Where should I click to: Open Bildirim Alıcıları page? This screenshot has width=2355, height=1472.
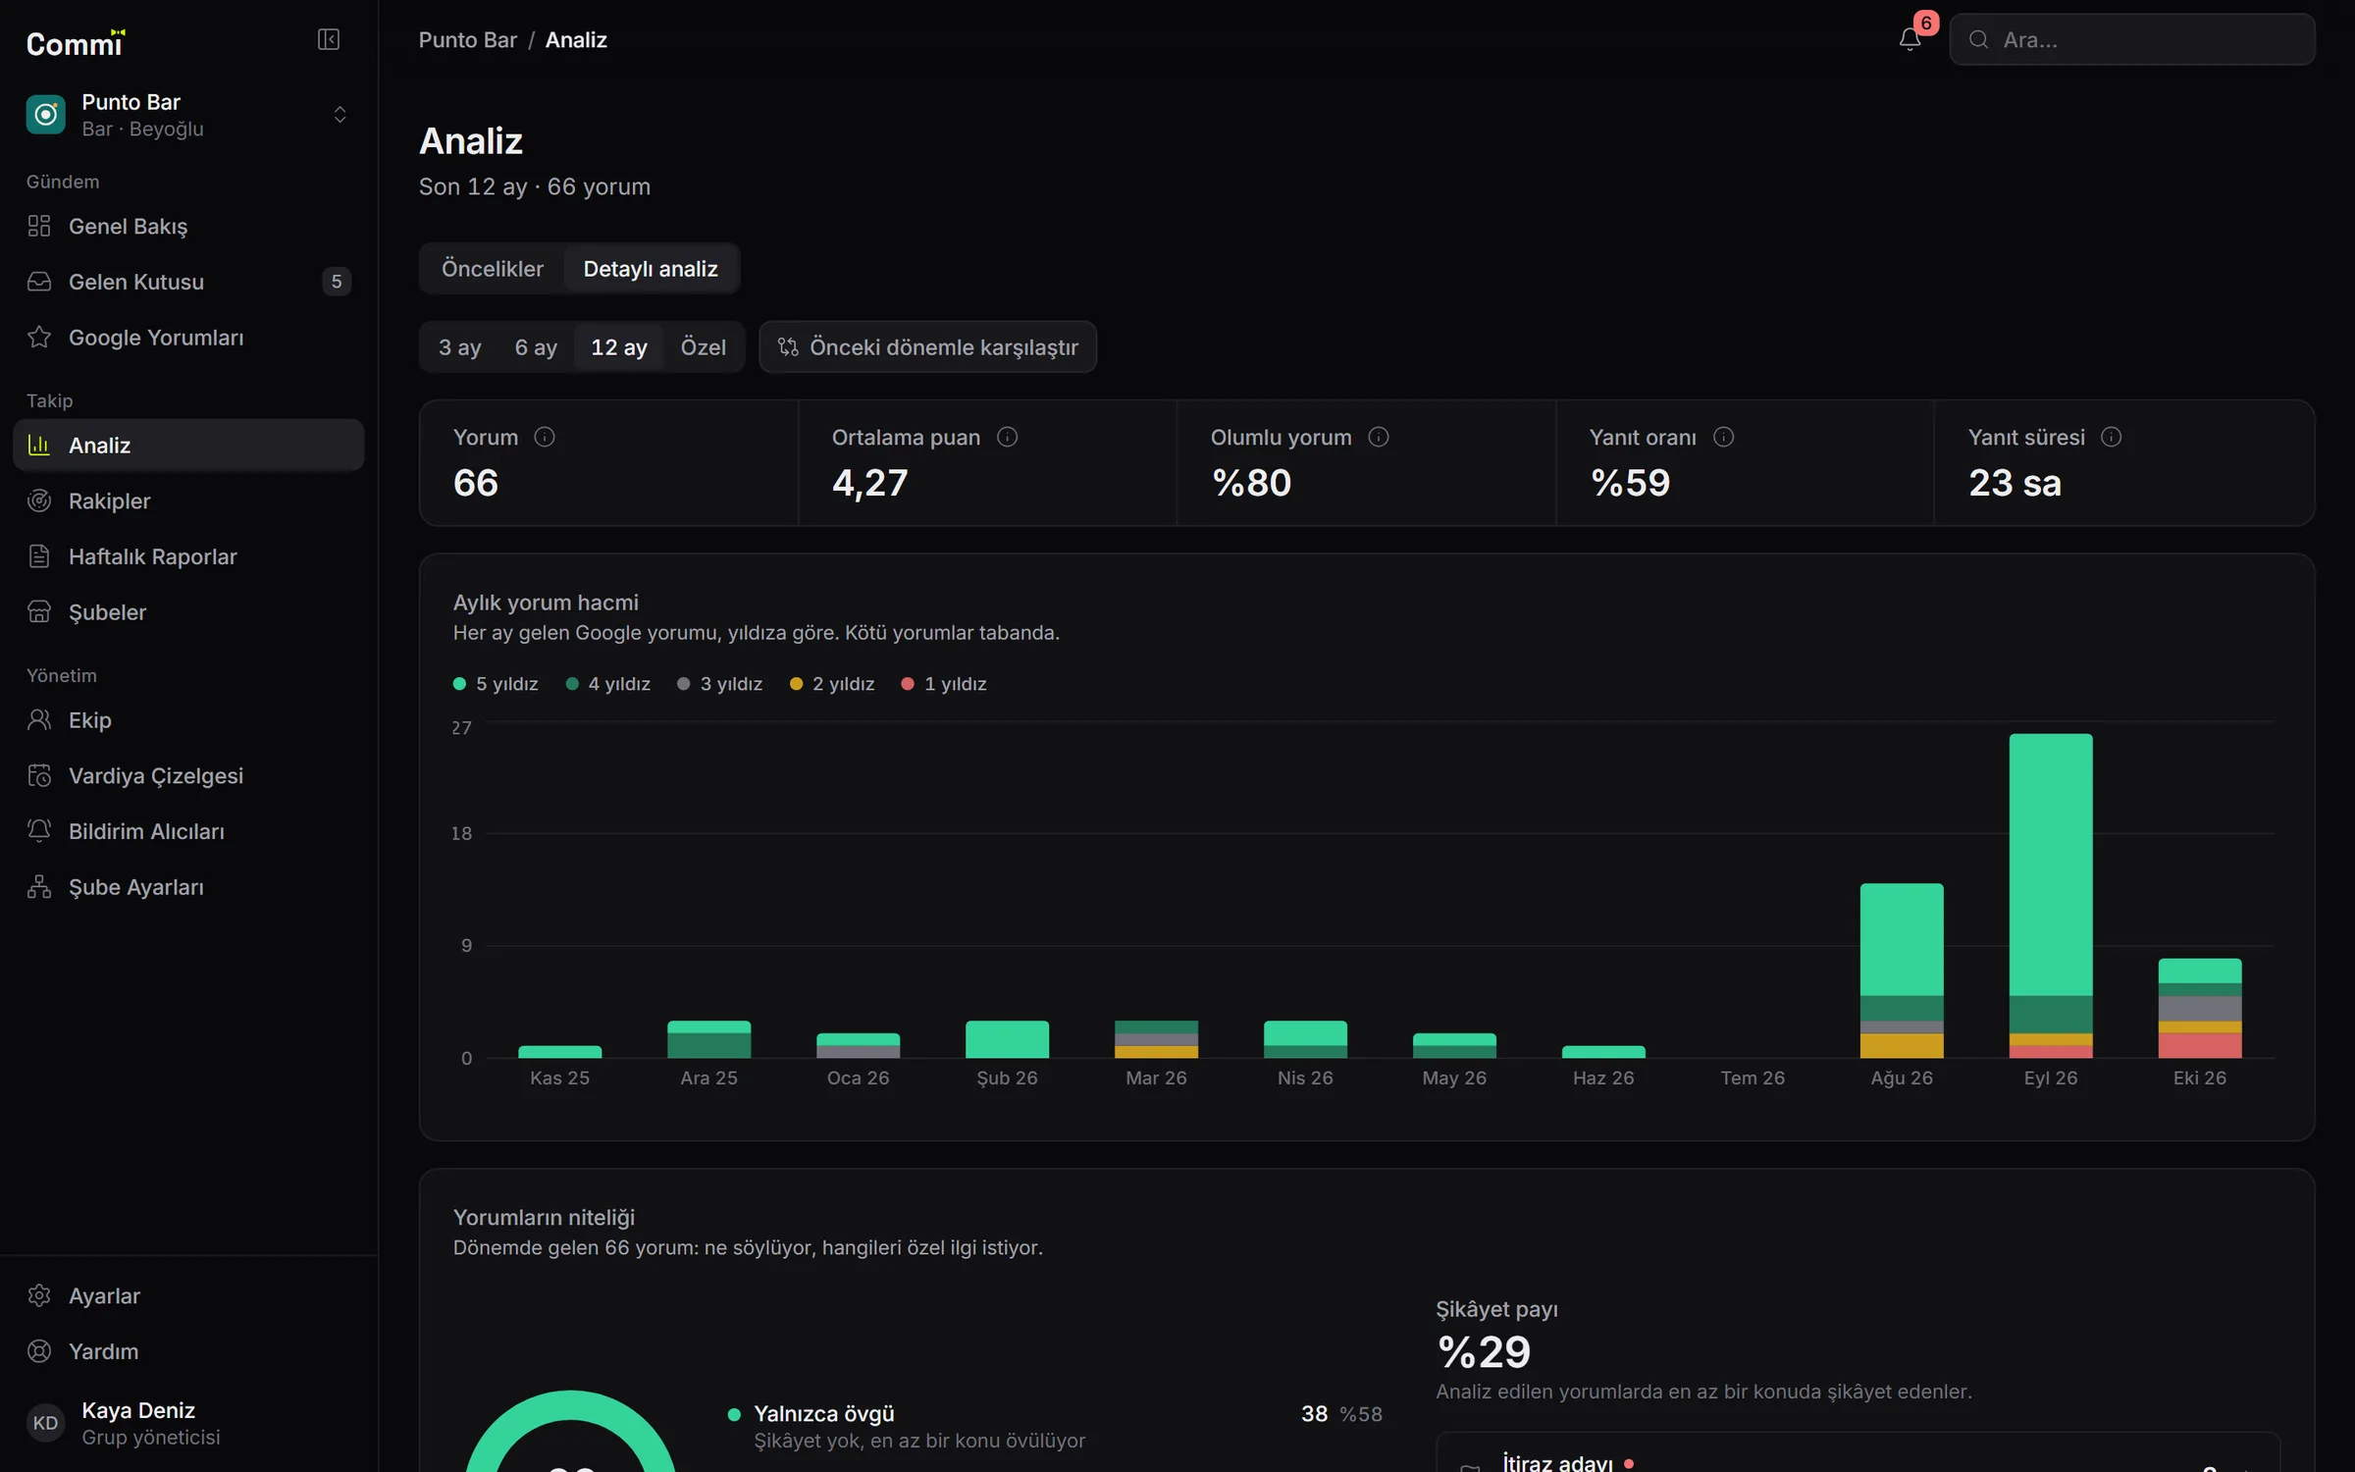pyautogui.click(x=188, y=831)
